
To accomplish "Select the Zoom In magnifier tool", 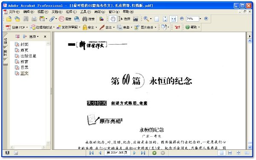I will coord(146,19).
